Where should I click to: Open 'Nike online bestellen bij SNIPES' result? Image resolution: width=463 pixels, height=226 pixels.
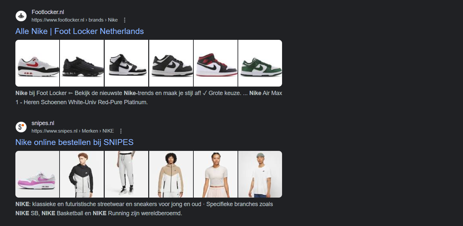pyautogui.click(x=74, y=142)
